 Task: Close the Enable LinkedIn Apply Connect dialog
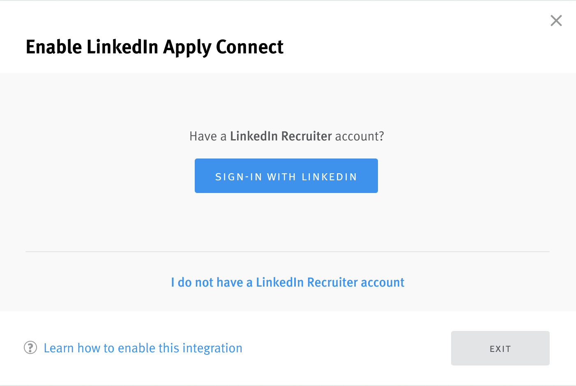(556, 21)
